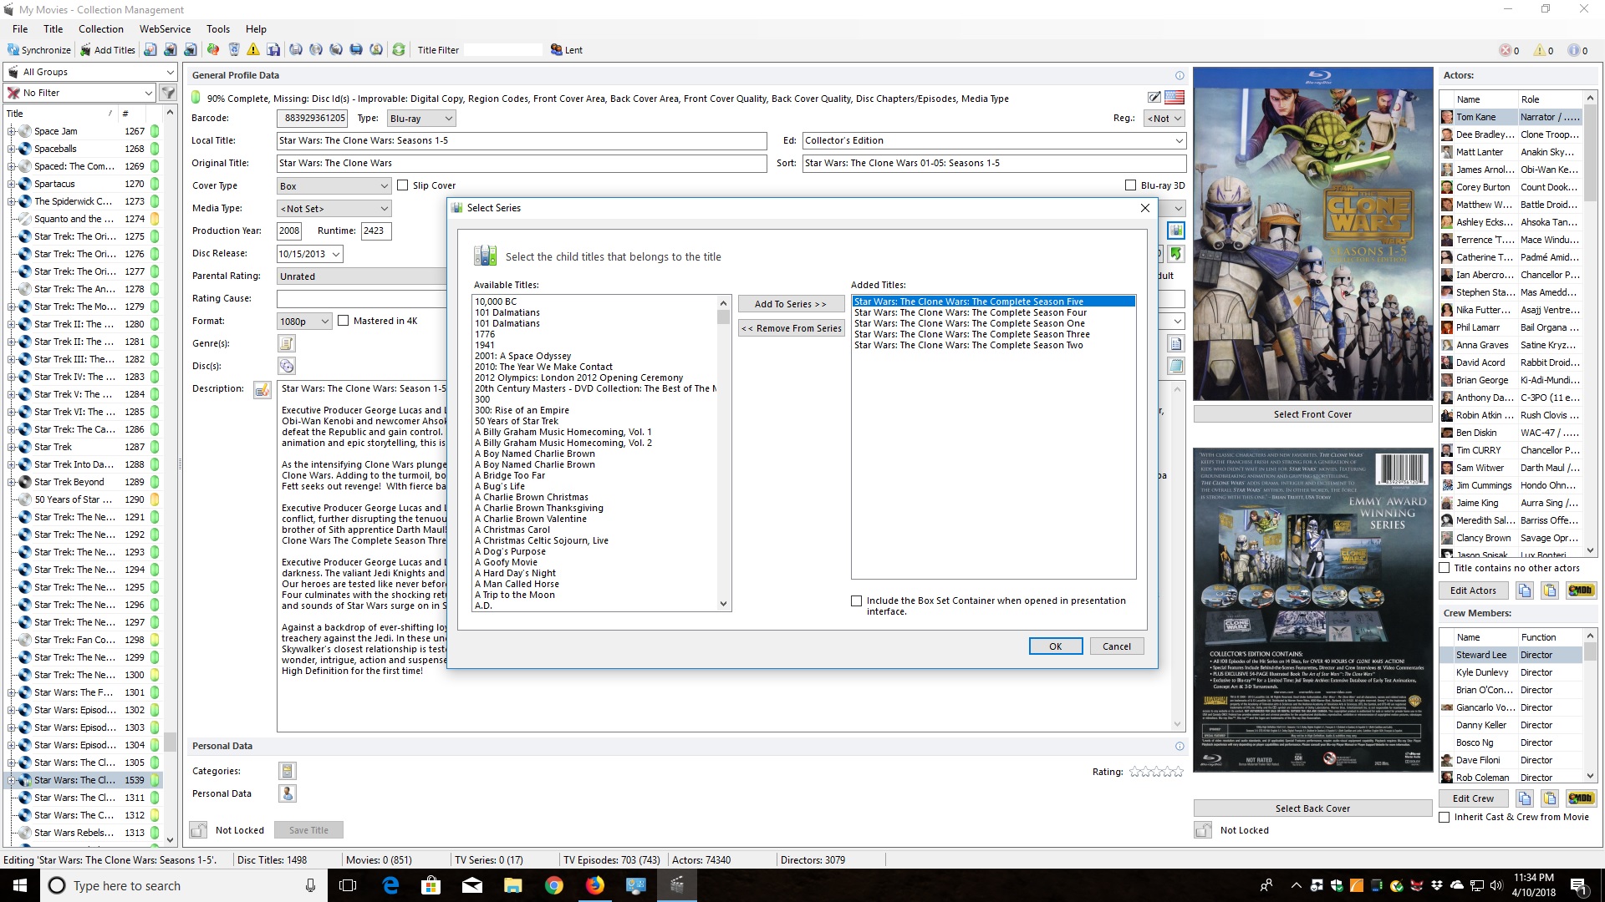Click the copy actors icon beside Edit Actors
1605x902 pixels.
pyautogui.click(x=1525, y=590)
